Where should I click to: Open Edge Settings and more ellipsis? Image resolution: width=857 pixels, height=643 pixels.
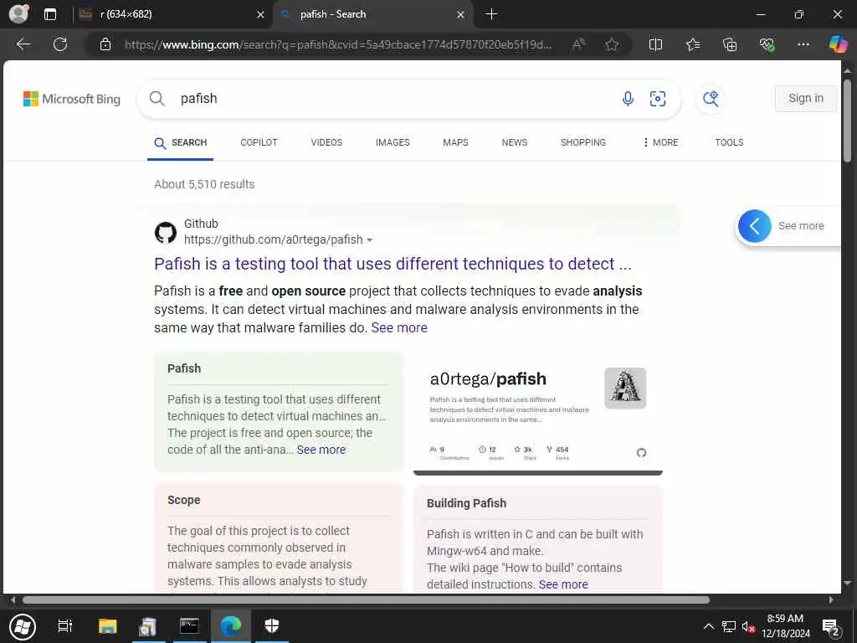[803, 44]
